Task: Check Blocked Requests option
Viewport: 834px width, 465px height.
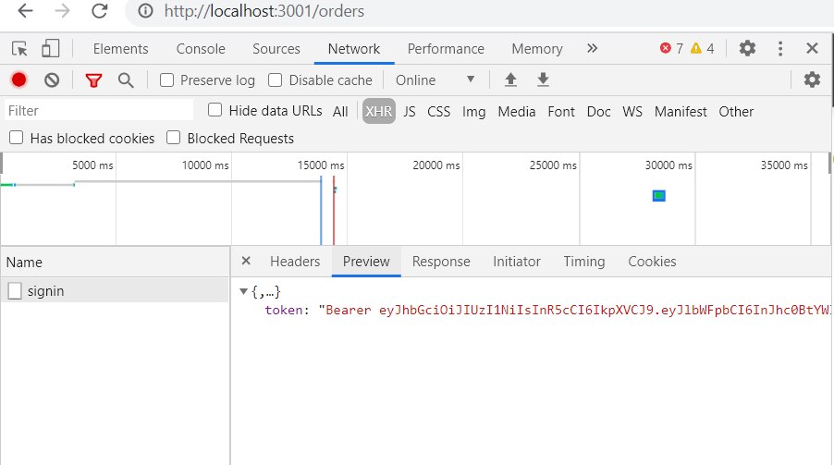Action: click(x=174, y=137)
